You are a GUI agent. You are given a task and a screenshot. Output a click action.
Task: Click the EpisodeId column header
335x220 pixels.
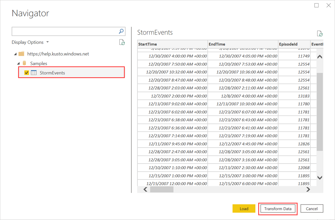294,44
